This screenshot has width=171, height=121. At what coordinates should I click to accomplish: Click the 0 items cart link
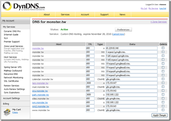pyautogui.click(x=15, y=112)
